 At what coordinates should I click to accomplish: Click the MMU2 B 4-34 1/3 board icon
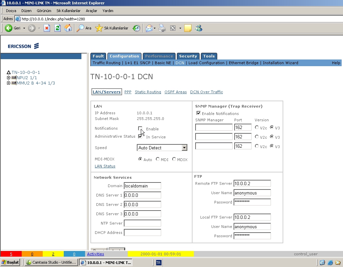coord(14,83)
